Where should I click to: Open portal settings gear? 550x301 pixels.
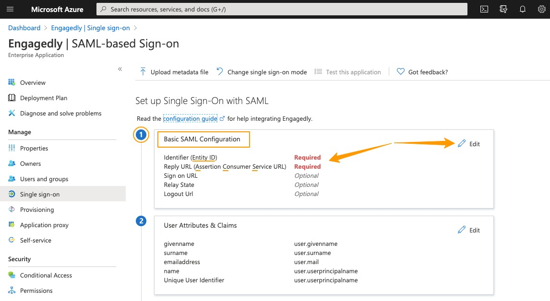pos(541,9)
